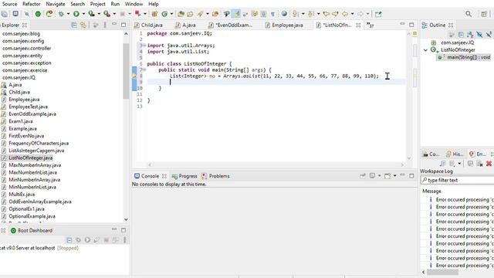Click the Sort icon in Outline toolbar
494x278 pixels.
(x=470, y=35)
